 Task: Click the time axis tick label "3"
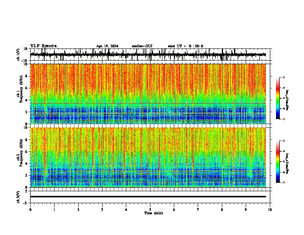click(x=102, y=210)
